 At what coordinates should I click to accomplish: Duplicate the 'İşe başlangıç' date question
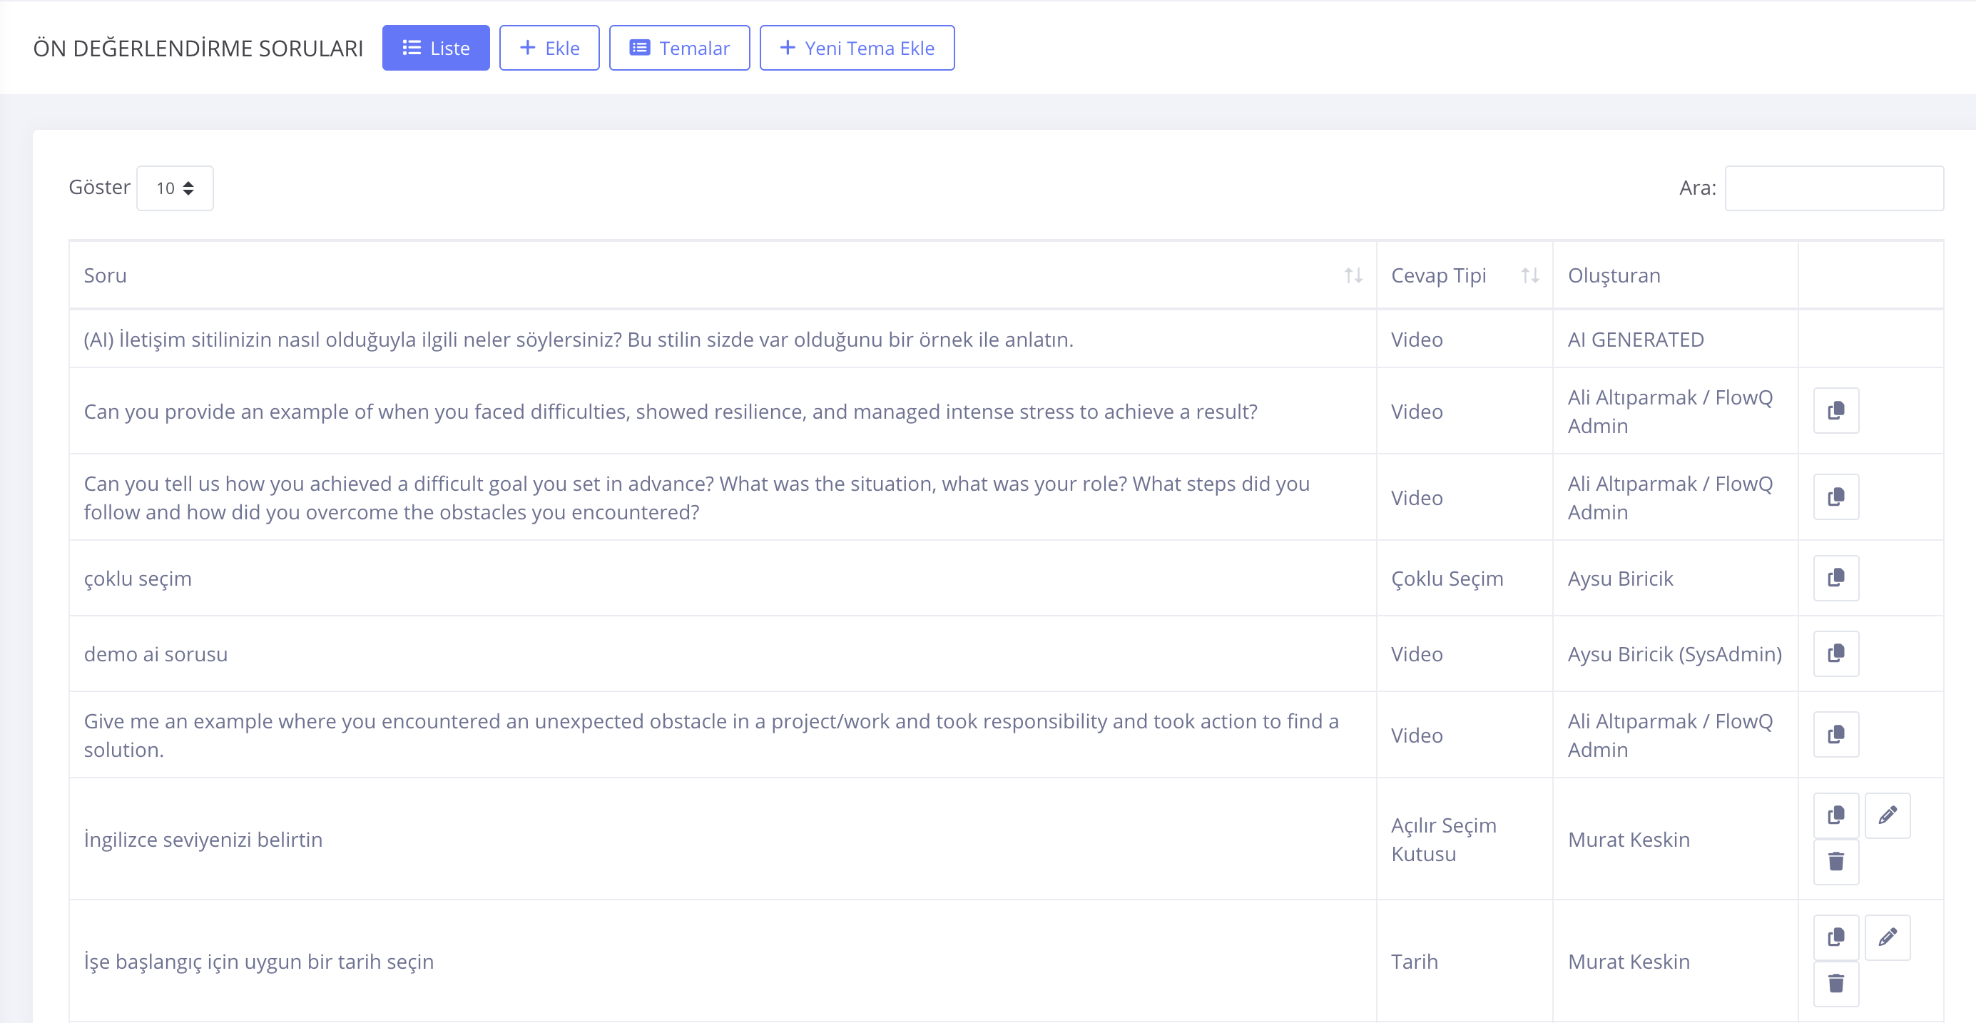pyautogui.click(x=1835, y=937)
